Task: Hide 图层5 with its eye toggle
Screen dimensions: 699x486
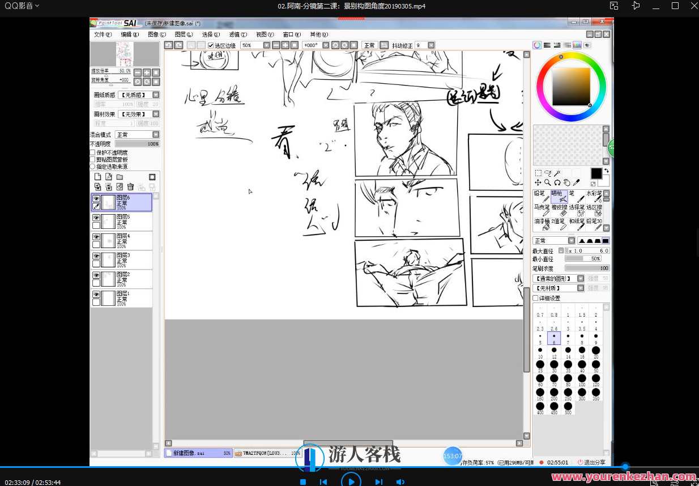Action: [96, 218]
